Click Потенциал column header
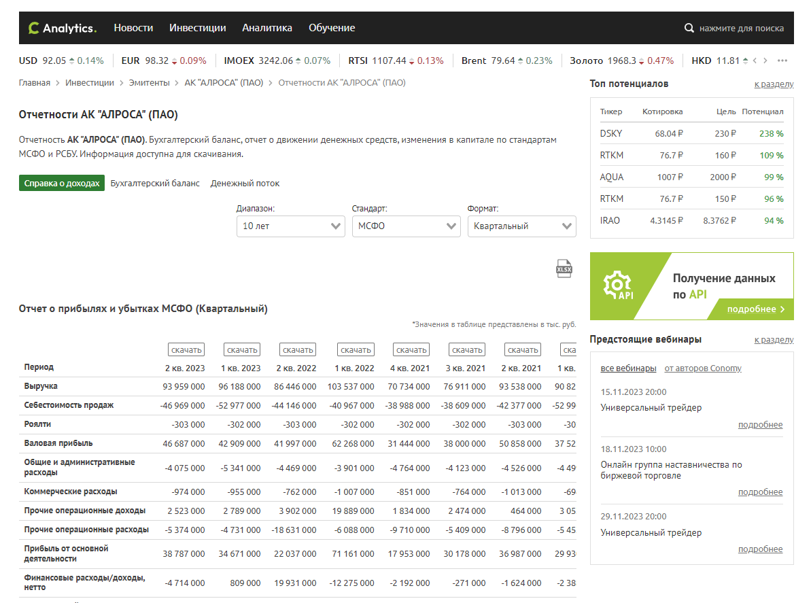Image resolution: width=811 pixels, height=603 pixels. pyautogui.click(x=762, y=111)
